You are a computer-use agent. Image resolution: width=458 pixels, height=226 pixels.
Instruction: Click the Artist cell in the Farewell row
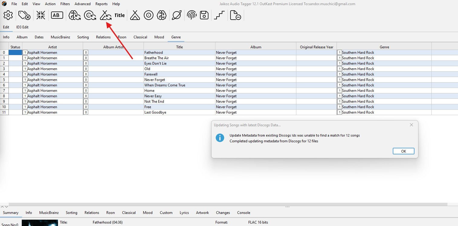53,74
